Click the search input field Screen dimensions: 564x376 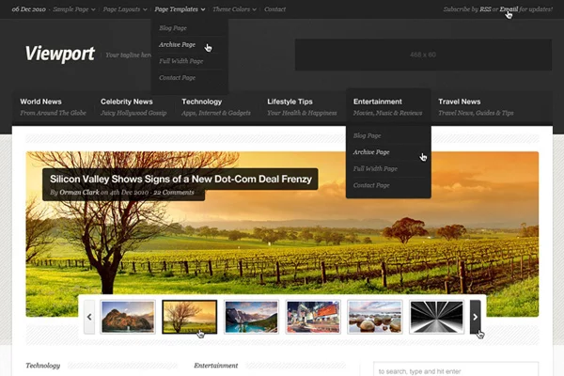tap(456, 369)
